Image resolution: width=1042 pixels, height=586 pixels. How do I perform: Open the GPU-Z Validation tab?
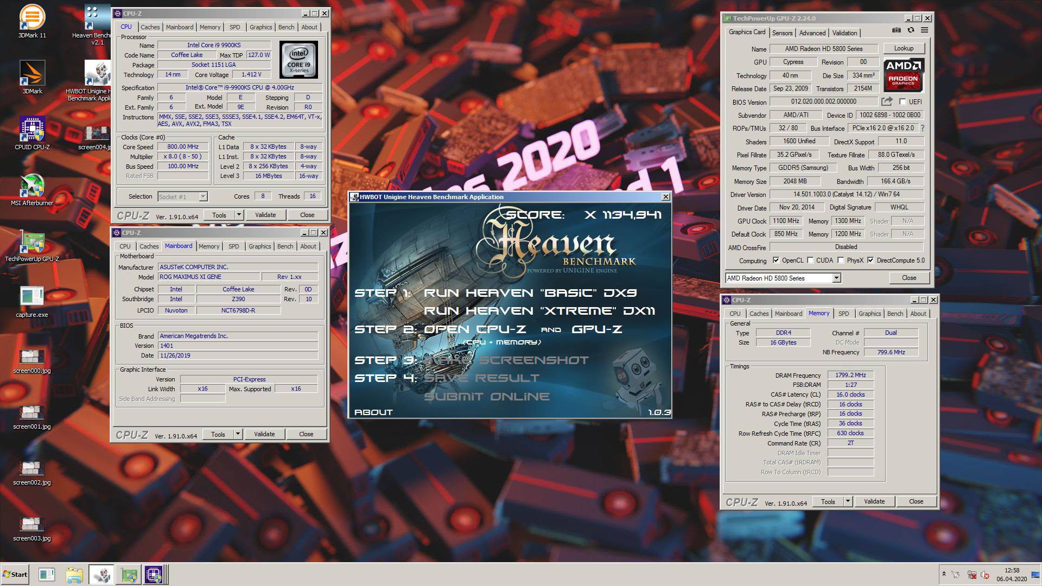[x=844, y=33]
